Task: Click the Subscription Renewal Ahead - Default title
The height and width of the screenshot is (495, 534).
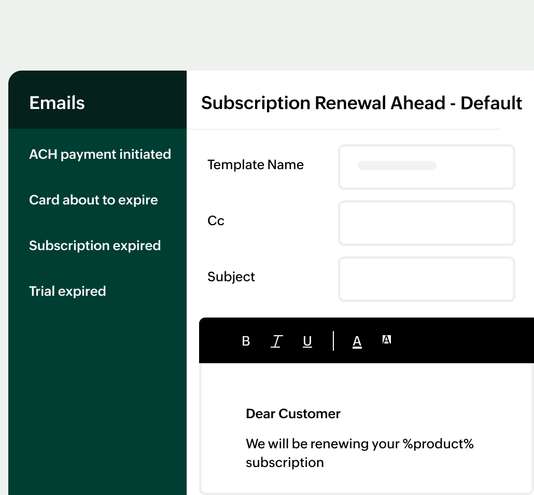Action: 361,103
